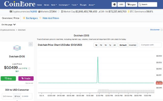Click the Cryptocurrencies count 14,993
The width and height of the screenshot is (163, 101).
pyautogui.click(x=33, y=12)
